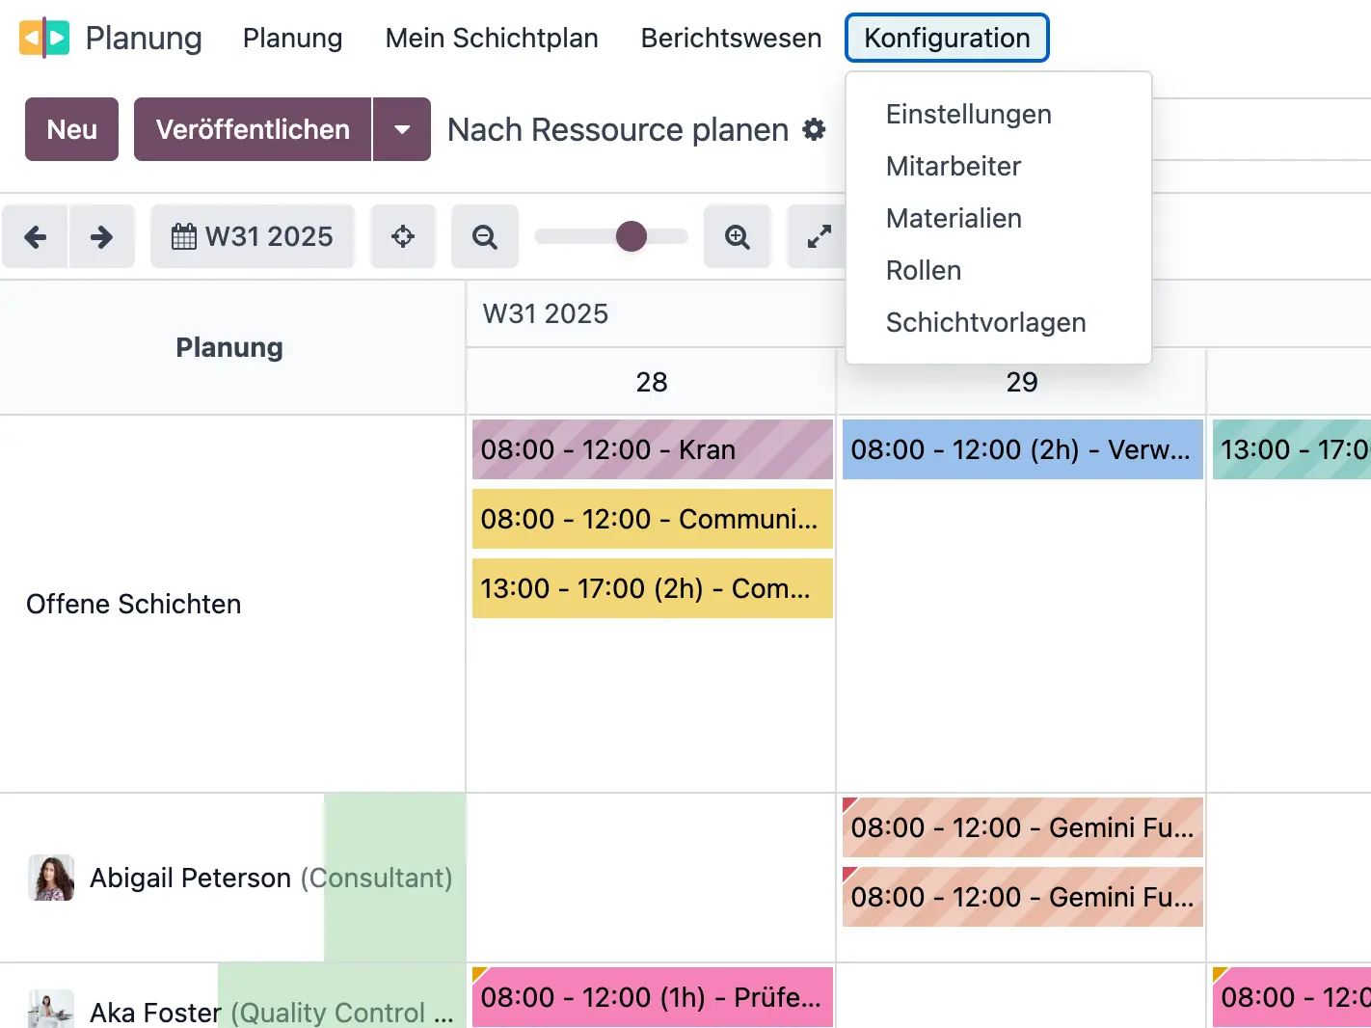Click the focus today crosshair icon
The height and width of the screenshot is (1028, 1371).
click(403, 236)
